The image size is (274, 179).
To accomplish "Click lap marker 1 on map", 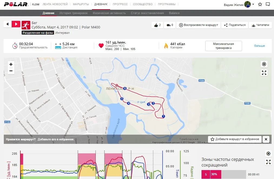I will pos(163,116).
